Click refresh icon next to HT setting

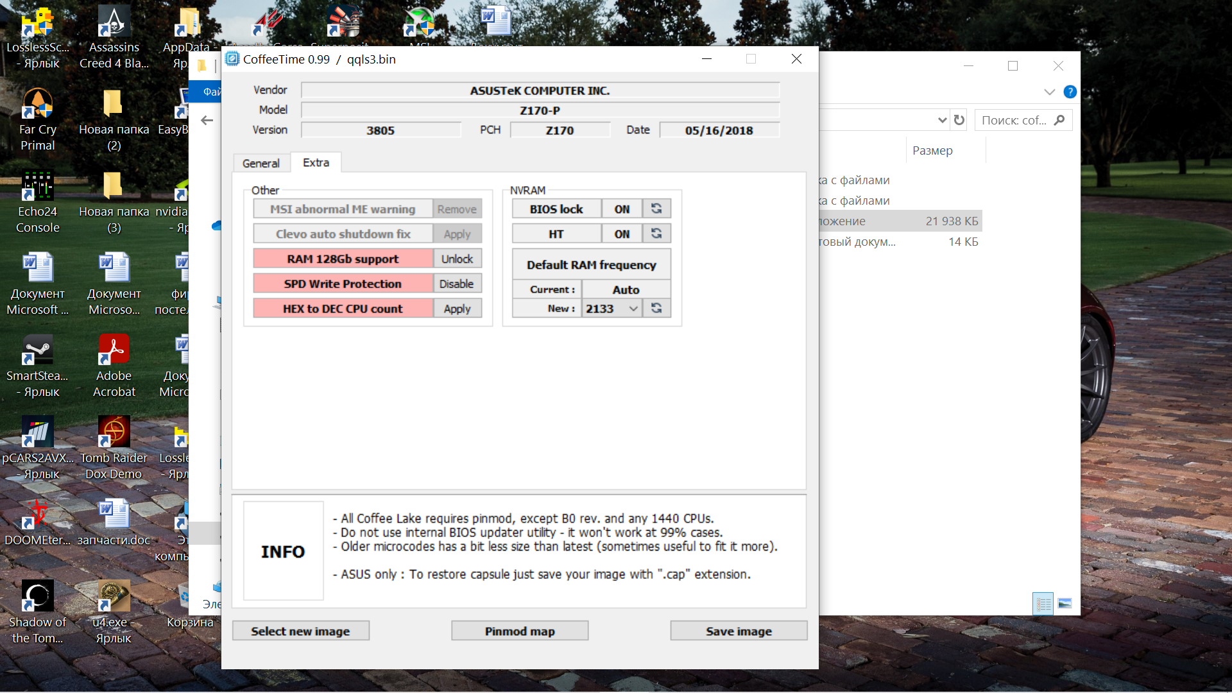tap(656, 234)
